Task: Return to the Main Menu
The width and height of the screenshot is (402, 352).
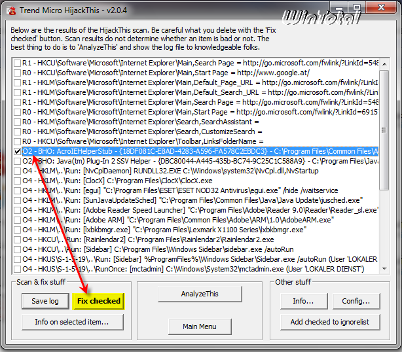Action: 200,326
